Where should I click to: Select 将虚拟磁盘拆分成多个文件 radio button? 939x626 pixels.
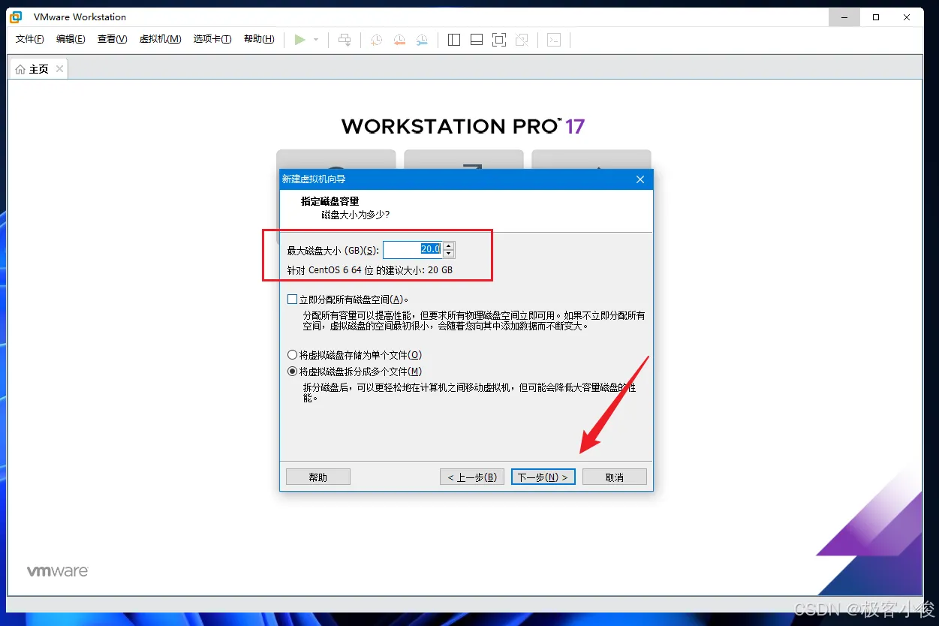(x=293, y=372)
